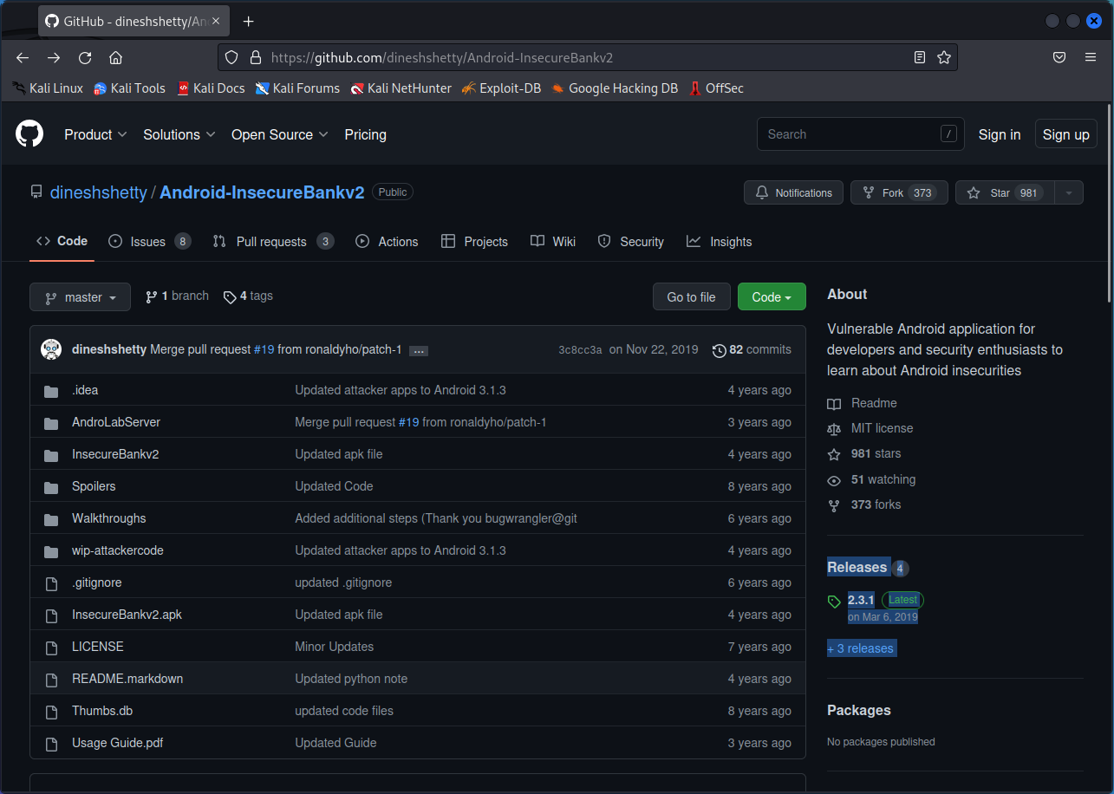
Task: Expand the Open Source menu
Action: pyautogui.click(x=279, y=134)
